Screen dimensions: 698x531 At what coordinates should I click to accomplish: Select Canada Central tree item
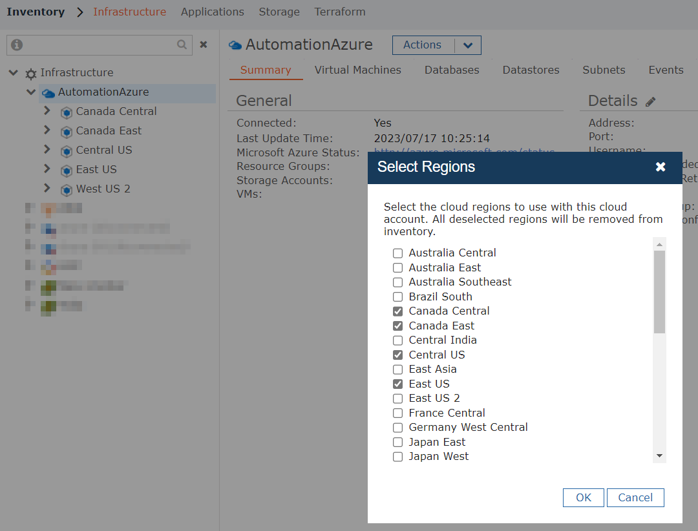click(116, 112)
